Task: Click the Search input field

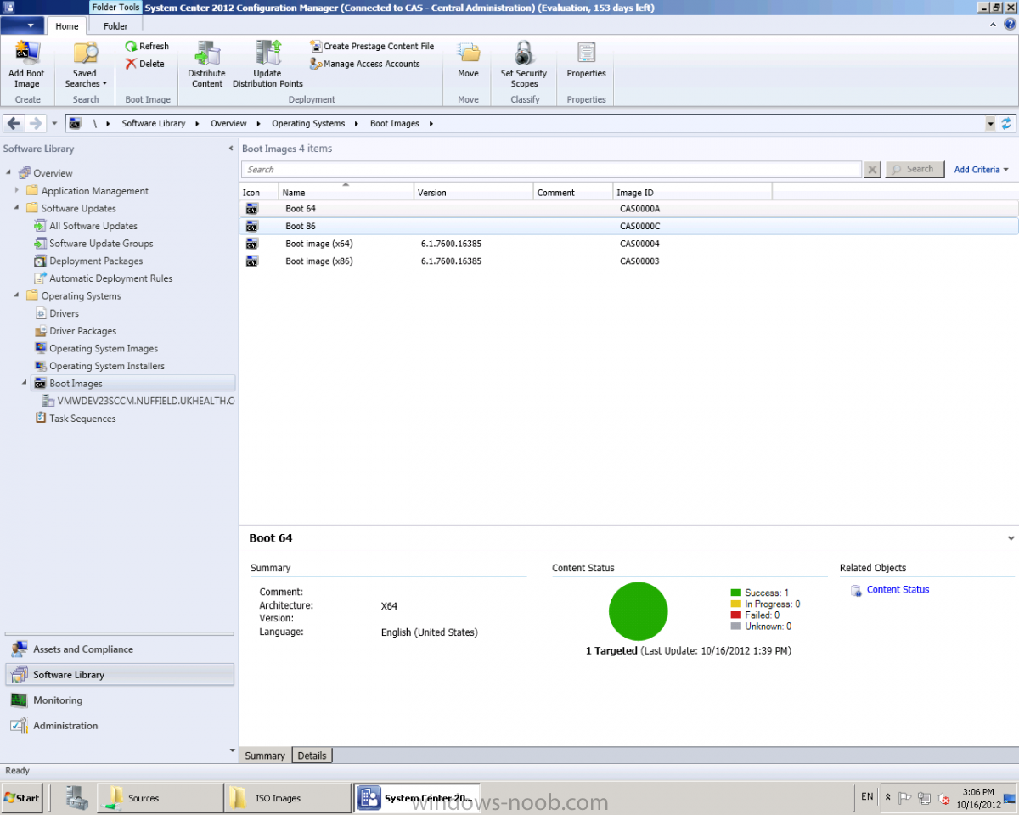Action: pyautogui.click(x=551, y=170)
